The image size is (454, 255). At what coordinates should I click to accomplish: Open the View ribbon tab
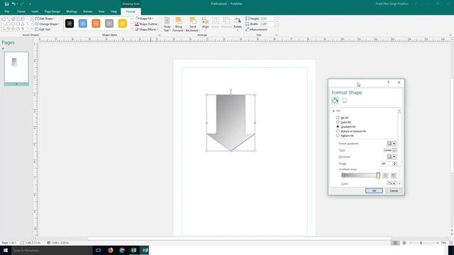coord(101,11)
